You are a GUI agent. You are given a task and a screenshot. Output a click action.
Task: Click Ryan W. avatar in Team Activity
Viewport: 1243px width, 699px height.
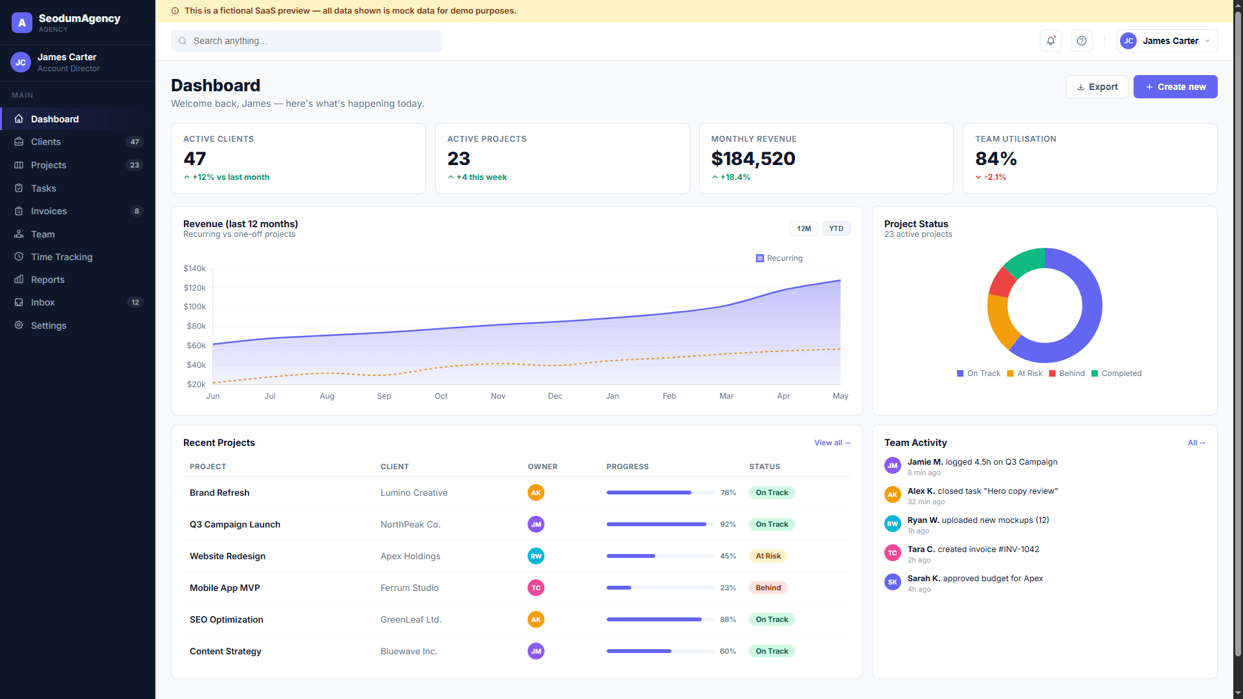click(x=893, y=524)
